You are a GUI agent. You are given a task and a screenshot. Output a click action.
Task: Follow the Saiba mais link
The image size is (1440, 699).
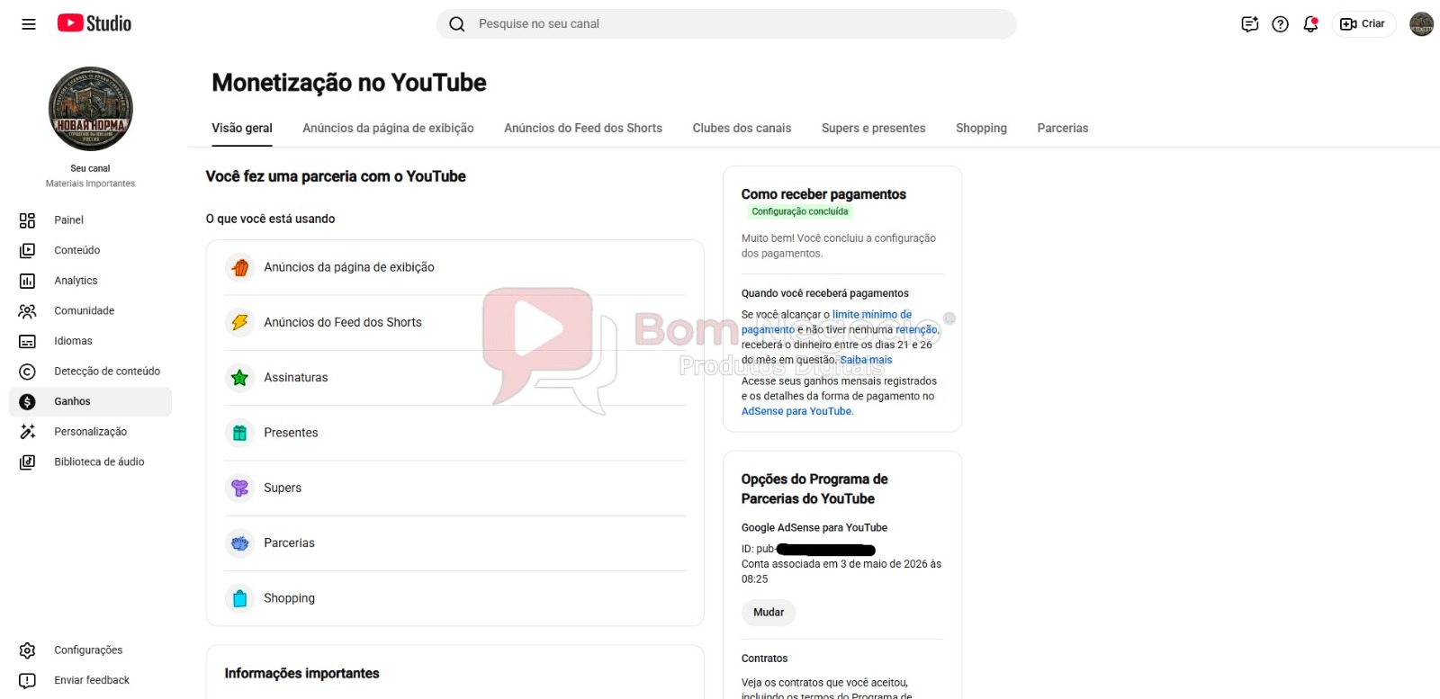coord(866,360)
